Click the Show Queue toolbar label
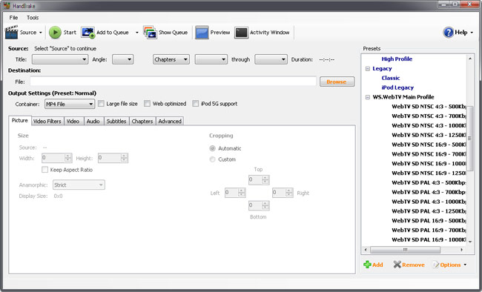Viewport: 482px width, 292px height. [173, 33]
